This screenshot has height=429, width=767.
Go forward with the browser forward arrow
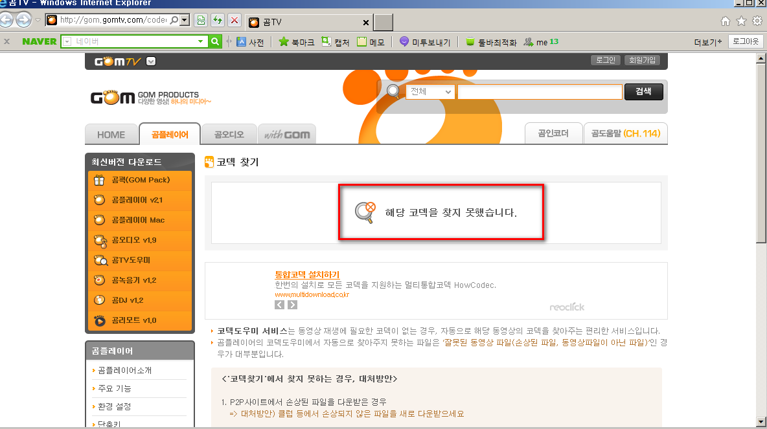[23, 20]
